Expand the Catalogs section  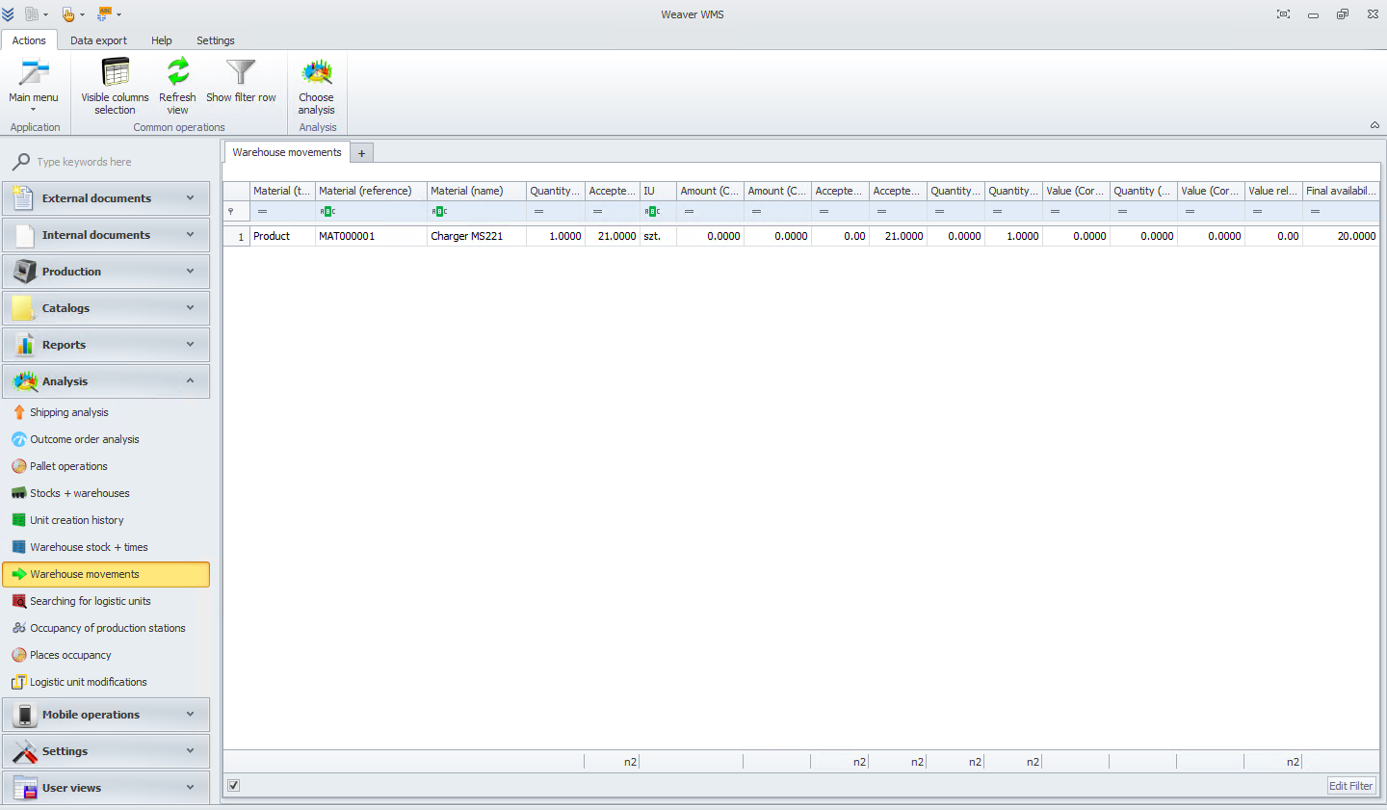point(106,308)
